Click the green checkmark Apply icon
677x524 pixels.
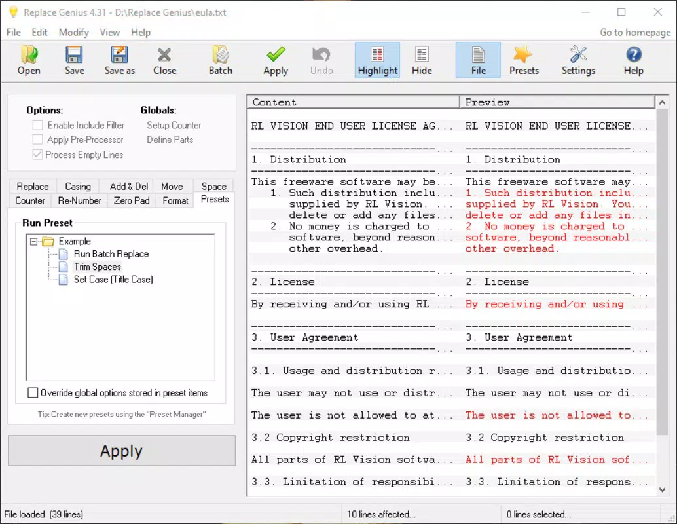click(276, 60)
